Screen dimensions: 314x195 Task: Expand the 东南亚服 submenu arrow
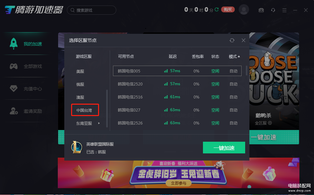[x=99, y=123]
